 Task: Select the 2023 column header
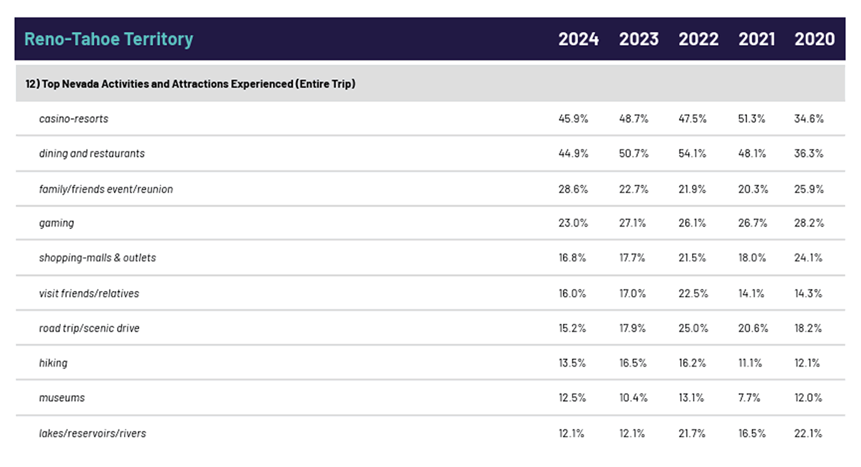639,39
